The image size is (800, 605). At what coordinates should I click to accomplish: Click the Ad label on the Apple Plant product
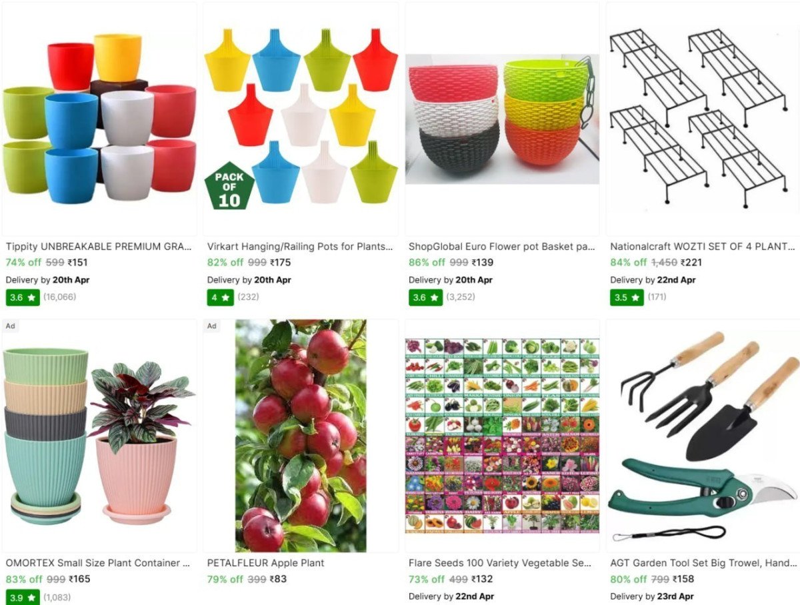pyautogui.click(x=212, y=326)
